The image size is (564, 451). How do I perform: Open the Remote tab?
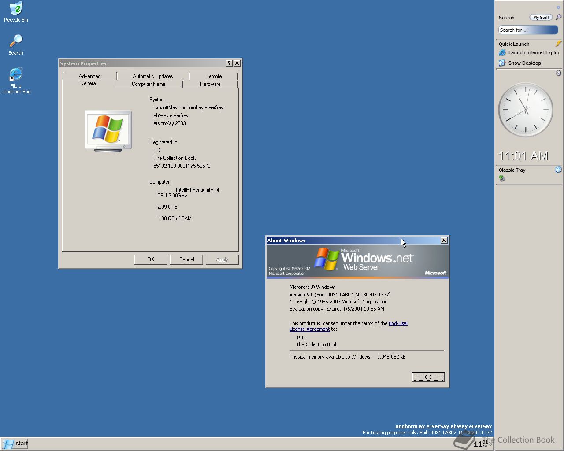[213, 76]
